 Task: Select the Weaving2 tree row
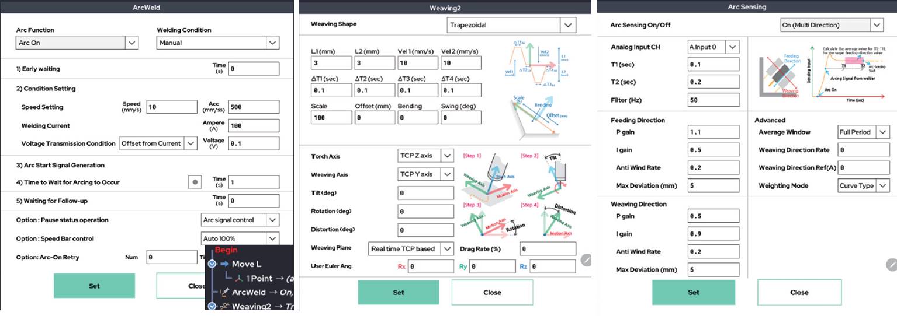pos(250,306)
